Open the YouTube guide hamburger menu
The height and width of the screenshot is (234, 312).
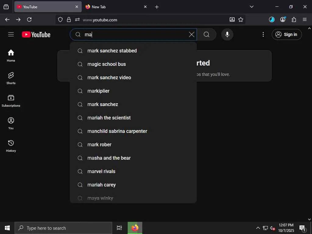click(11, 34)
